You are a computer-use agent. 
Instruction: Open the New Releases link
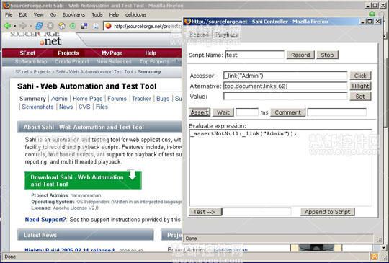point(114,62)
